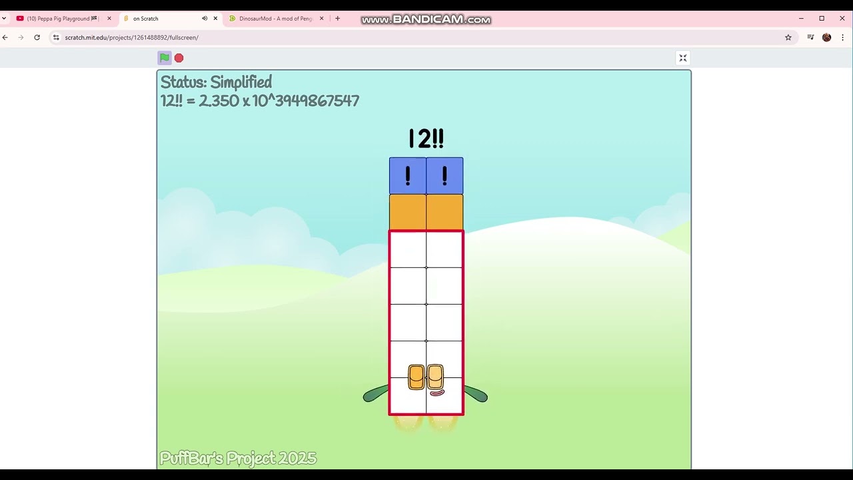
Task: Minimize the Chrome window
Action: tap(801, 19)
